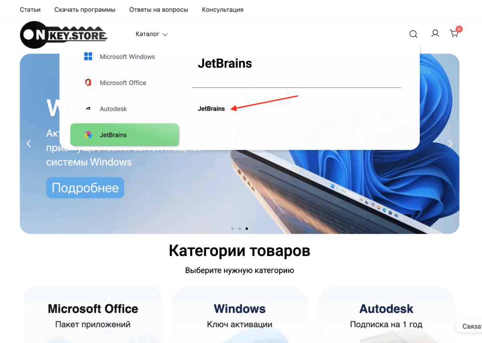Click the ON KEY.STORE logo
This screenshot has width=482, height=343.
coord(64,35)
